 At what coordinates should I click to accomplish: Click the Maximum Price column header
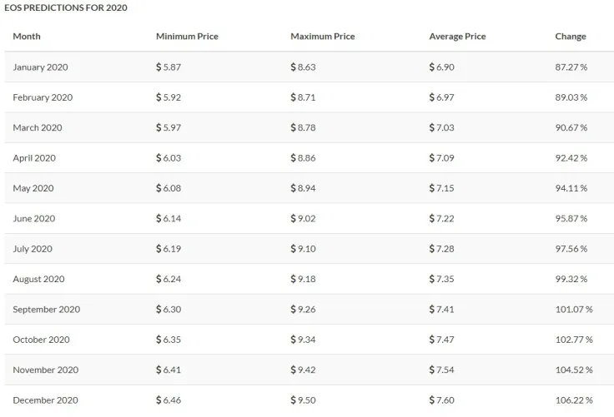pyautogui.click(x=322, y=37)
